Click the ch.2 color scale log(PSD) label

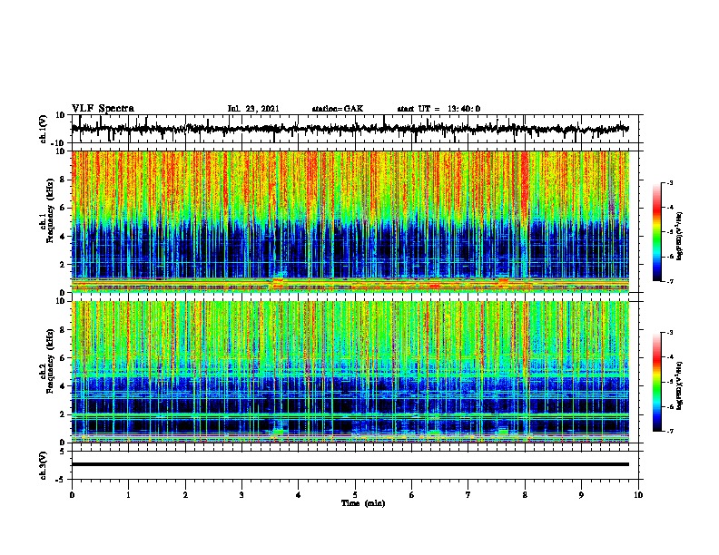click(x=680, y=385)
